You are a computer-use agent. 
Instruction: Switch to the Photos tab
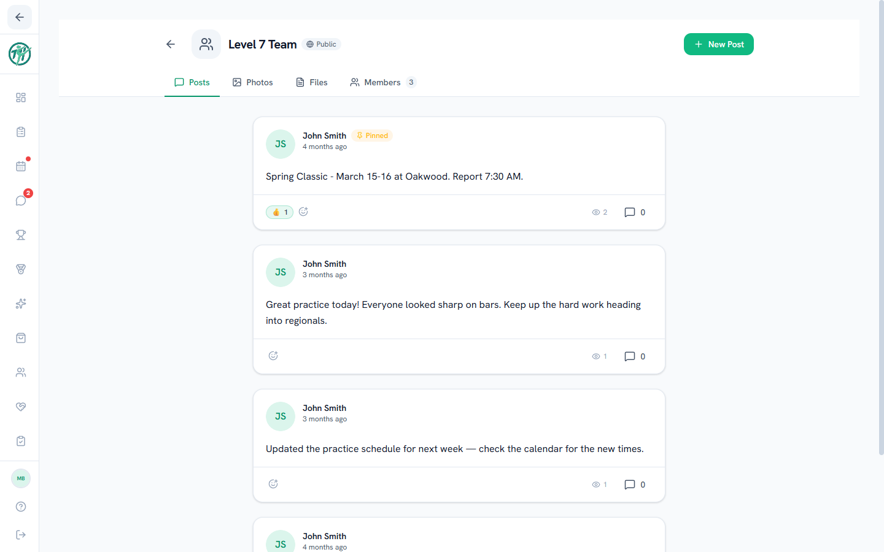click(253, 82)
